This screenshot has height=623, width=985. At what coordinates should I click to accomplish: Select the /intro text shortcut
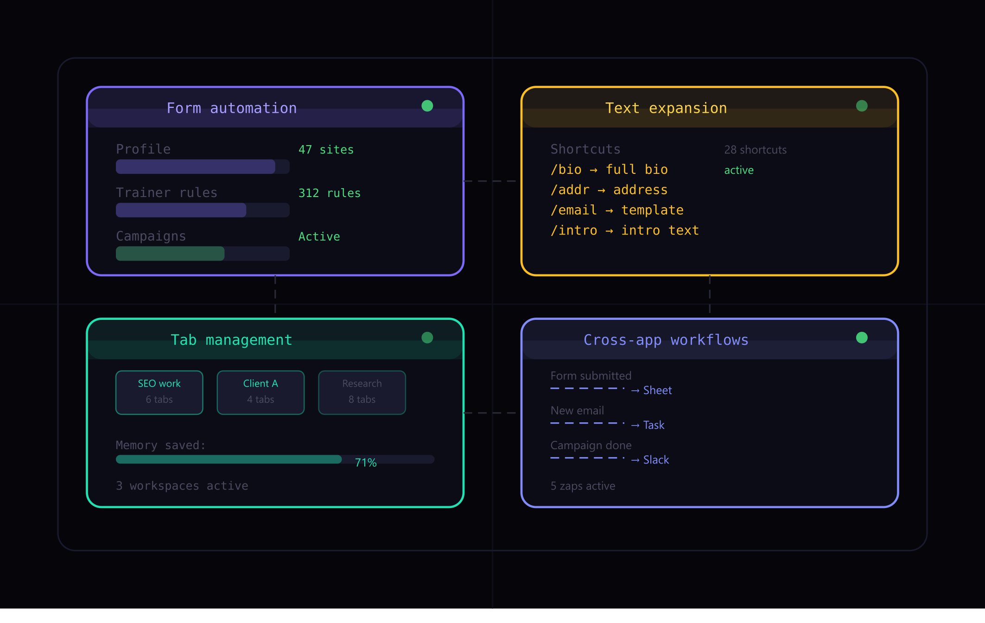624,230
